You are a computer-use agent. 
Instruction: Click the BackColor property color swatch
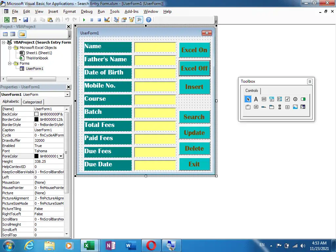pos(36,114)
